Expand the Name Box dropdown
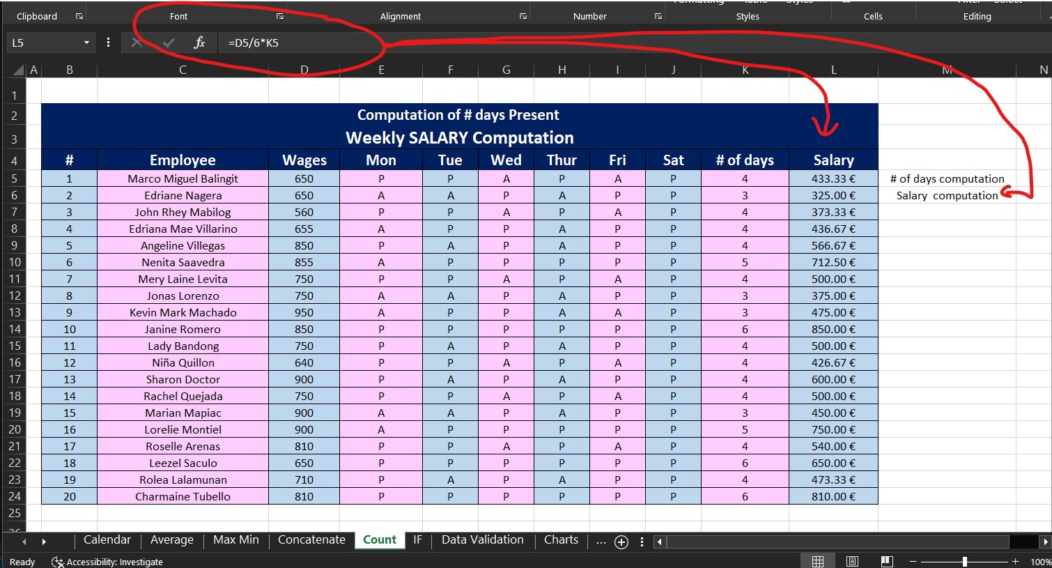The height and width of the screenshot is (568, 1052). [x=86, y=43]
